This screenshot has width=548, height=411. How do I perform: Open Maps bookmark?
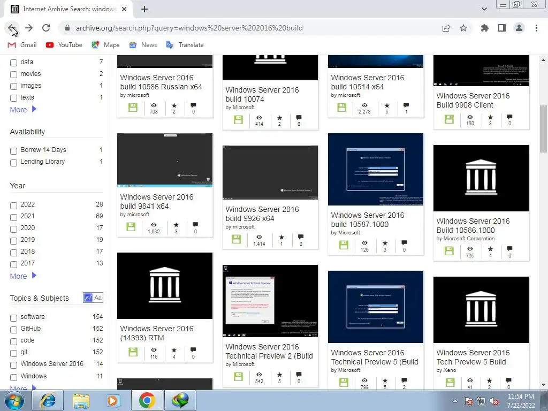[x=105, y=45]
